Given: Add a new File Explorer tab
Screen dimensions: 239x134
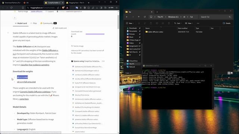Looking at the screenshot, I should click(x=157, y=12).
